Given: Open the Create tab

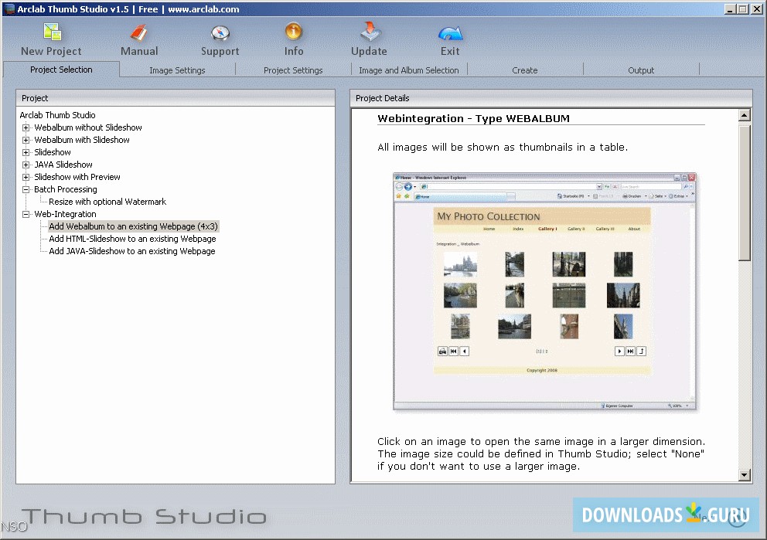Looking at the screenshot, I should coord(525,70).
